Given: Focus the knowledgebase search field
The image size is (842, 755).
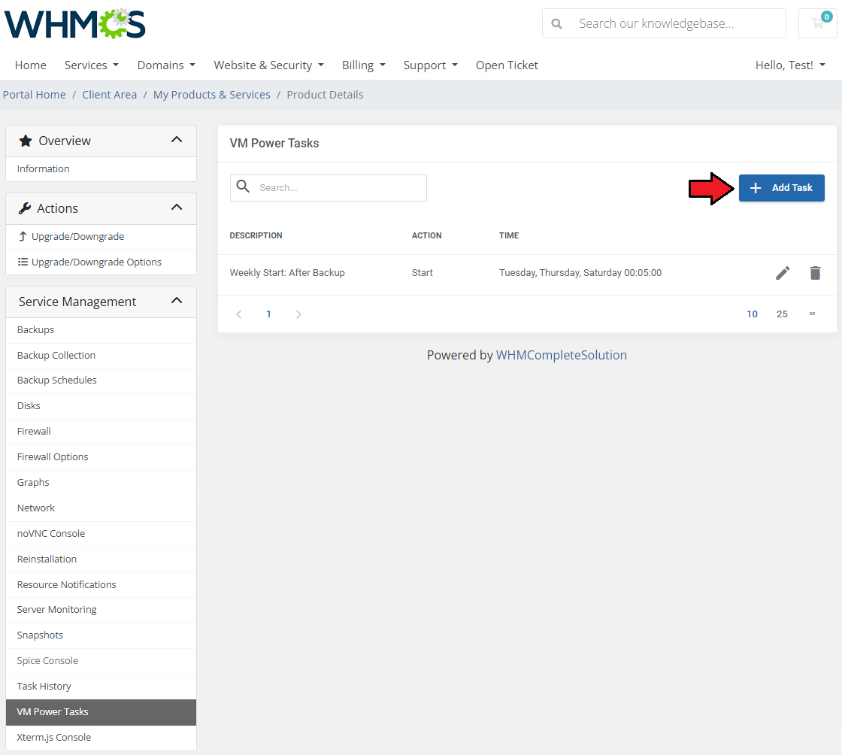Looking at the screenshot, I should (664, 23).
